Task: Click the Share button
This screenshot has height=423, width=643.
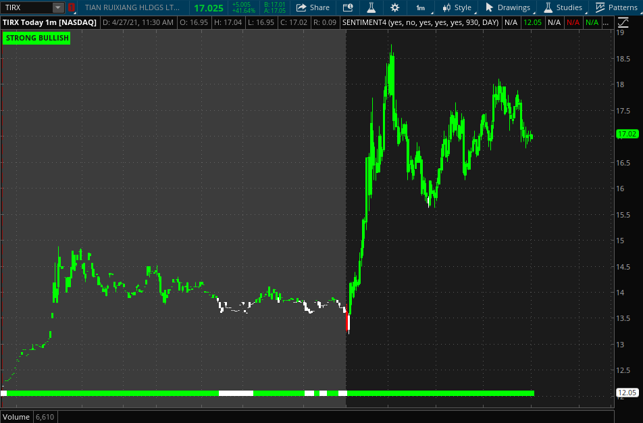Action: [313, 7]
